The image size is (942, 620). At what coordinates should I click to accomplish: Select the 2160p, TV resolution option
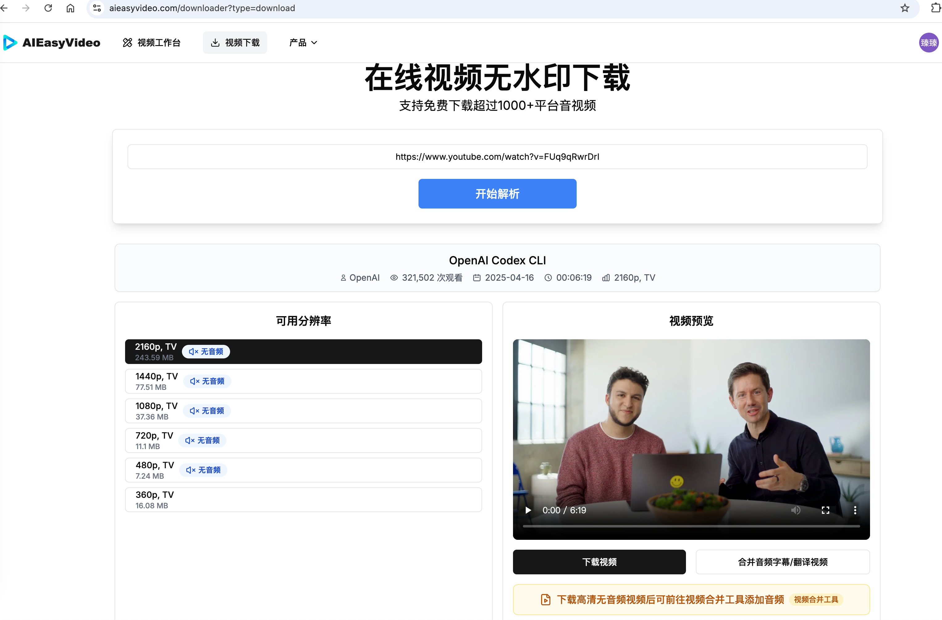(303, 352)
